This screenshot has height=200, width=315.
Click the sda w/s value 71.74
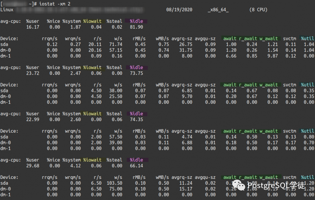(x=116, y=44)
